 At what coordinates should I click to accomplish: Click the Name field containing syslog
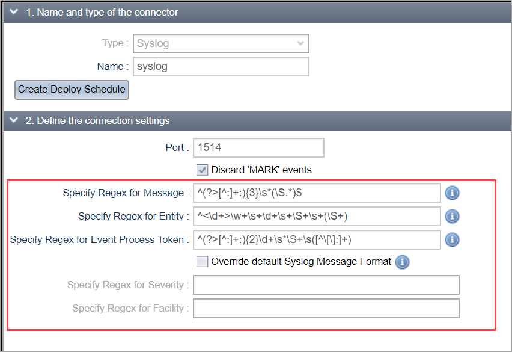coord(221,66)
